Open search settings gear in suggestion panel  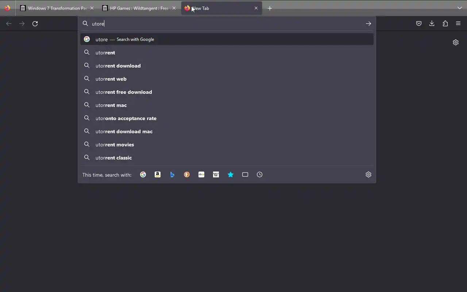(368, 174)
